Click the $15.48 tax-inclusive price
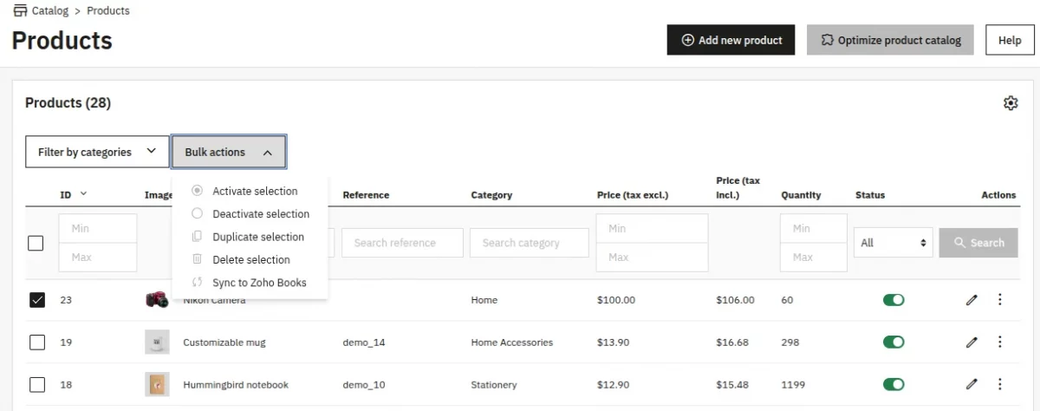The width and height of the screenshot is (1040, 411). point(732,384)
